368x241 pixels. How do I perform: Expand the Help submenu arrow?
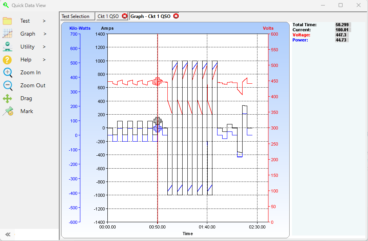pyautogui.click(x=44, y=59)
